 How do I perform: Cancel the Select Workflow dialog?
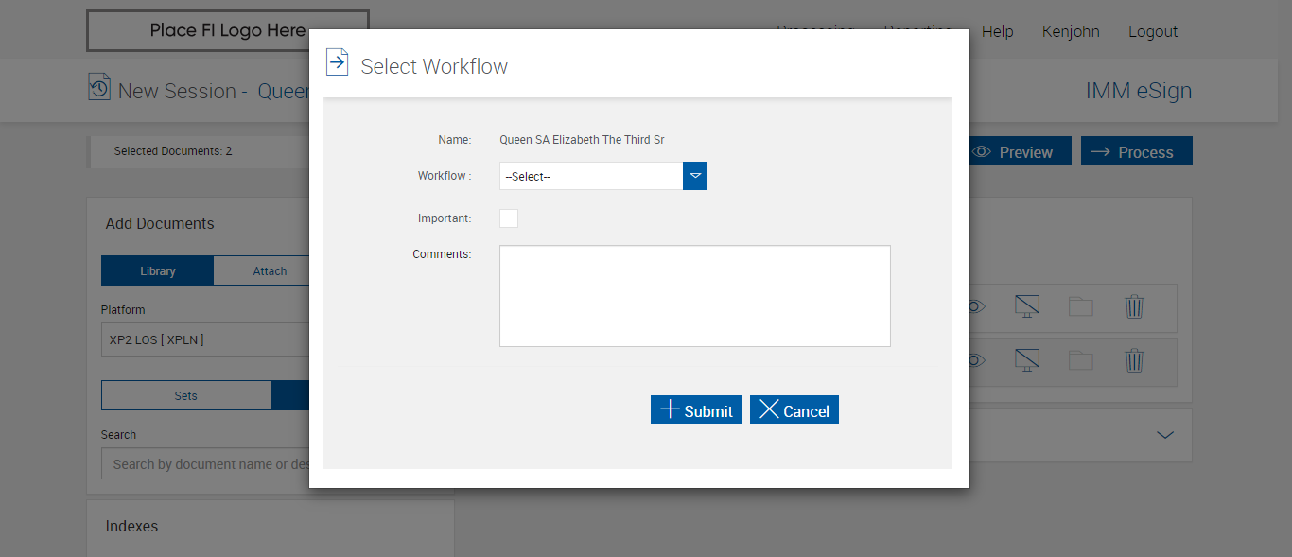pos(794,409)
